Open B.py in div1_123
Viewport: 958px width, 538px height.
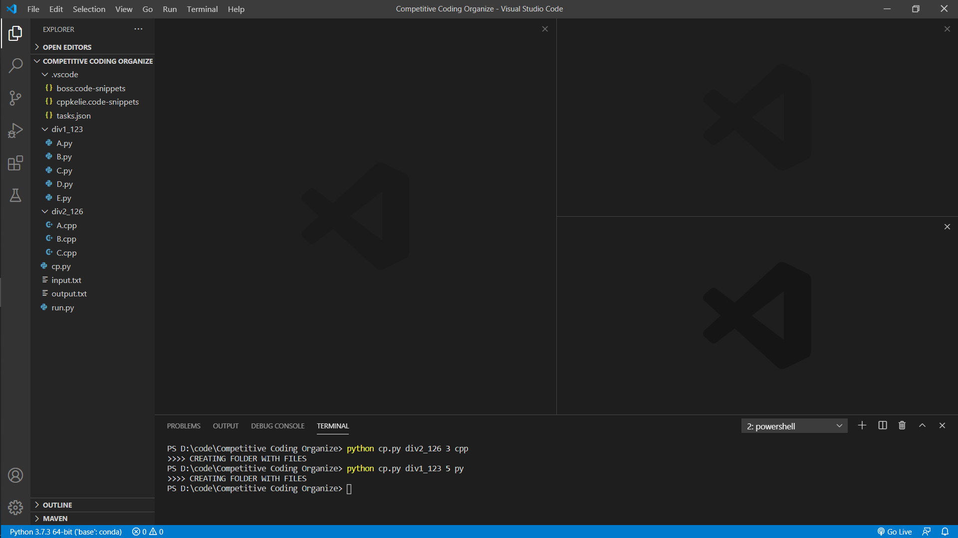pos(93,156)
